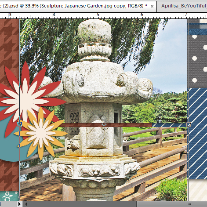This screenshot has height=207, width=207.
Task: Click the ruler at mark 5
Action: 98,15
